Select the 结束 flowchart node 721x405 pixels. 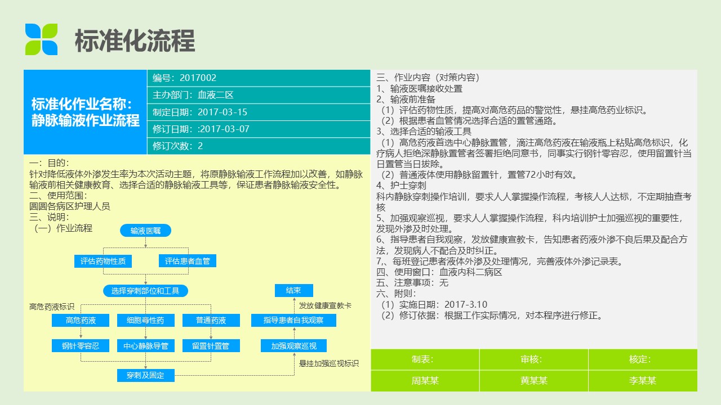[293, 291]
